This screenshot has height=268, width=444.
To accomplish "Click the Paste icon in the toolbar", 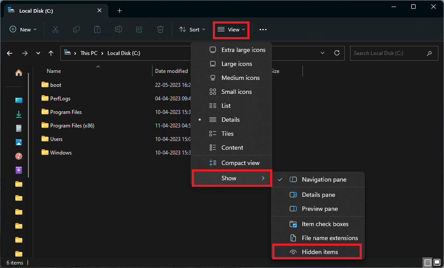I will (97, 29).
